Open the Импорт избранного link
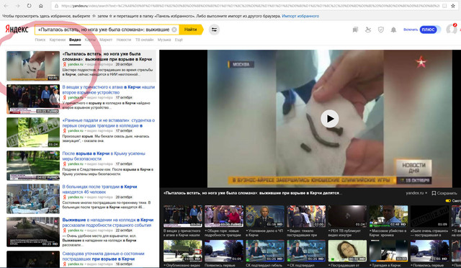Image resolution: width=461 pixels, height=268 pixels. tap(300, 16)
